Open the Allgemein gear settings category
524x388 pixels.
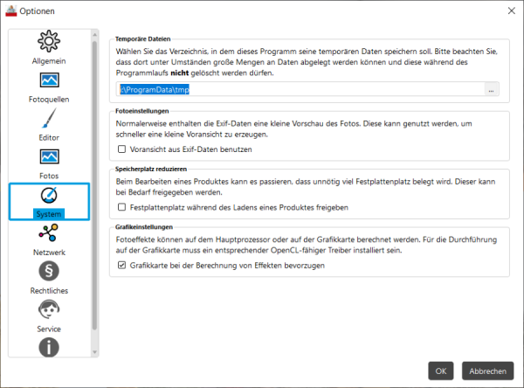tap(49, 41)
